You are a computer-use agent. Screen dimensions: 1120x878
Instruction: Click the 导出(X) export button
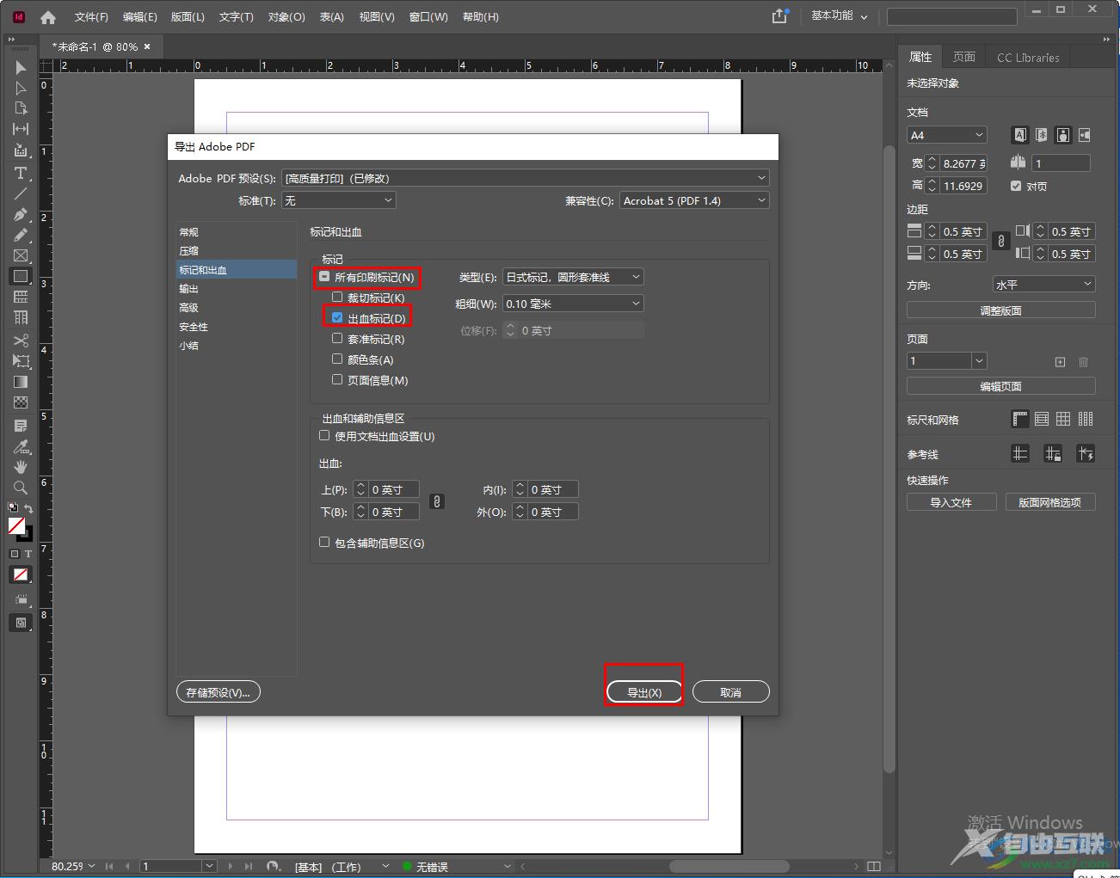pyautogui.click(x=644, y=692)
